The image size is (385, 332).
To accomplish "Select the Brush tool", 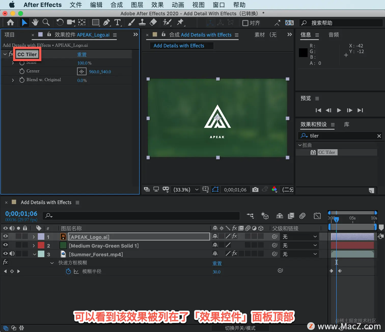I will pyautogui.click(x=131, y=23).
